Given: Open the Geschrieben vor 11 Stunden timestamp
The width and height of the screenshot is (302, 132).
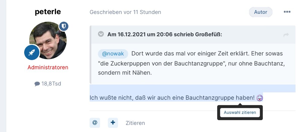Looking at the screenshot, I should click(x=125, y=12).
